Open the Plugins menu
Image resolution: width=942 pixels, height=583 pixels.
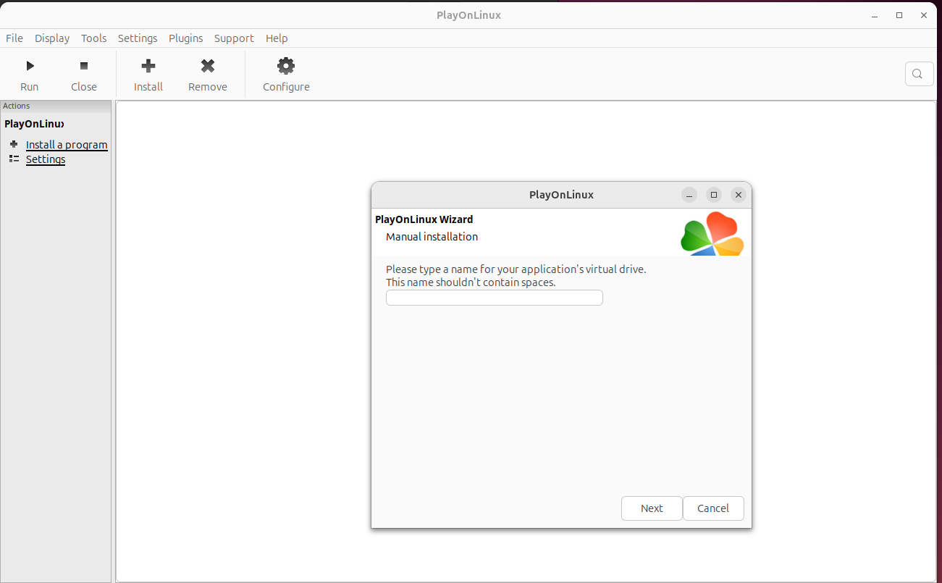pyautogui.click(x=186, y=38)
